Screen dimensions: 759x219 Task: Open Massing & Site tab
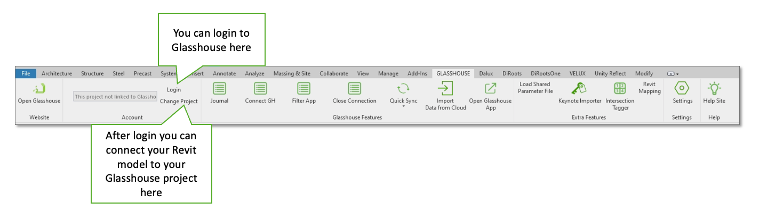(x=292, y=73)
